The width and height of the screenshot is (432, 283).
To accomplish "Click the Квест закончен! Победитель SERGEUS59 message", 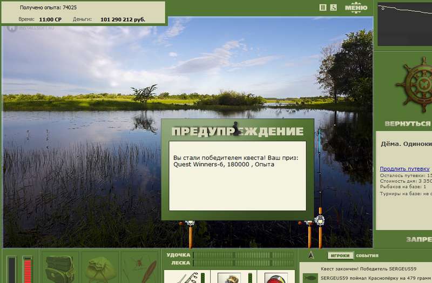I will tap(368, 268).
